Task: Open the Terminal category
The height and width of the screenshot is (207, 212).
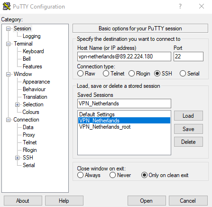Action: point(23,44)
